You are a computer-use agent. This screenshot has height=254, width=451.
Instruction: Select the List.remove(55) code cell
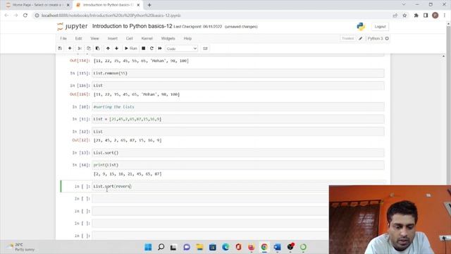point(238,73)
